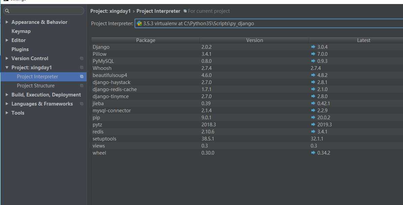Click the Python icon in interpreter field
The width and height of the screenshot is (403, 205).
tap(139, 24)
